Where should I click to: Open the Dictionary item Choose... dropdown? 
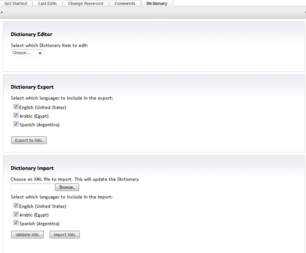27,53
